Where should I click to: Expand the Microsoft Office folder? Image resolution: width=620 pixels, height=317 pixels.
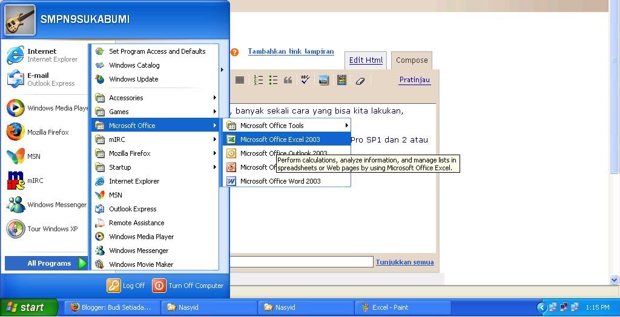pos(155,126)
